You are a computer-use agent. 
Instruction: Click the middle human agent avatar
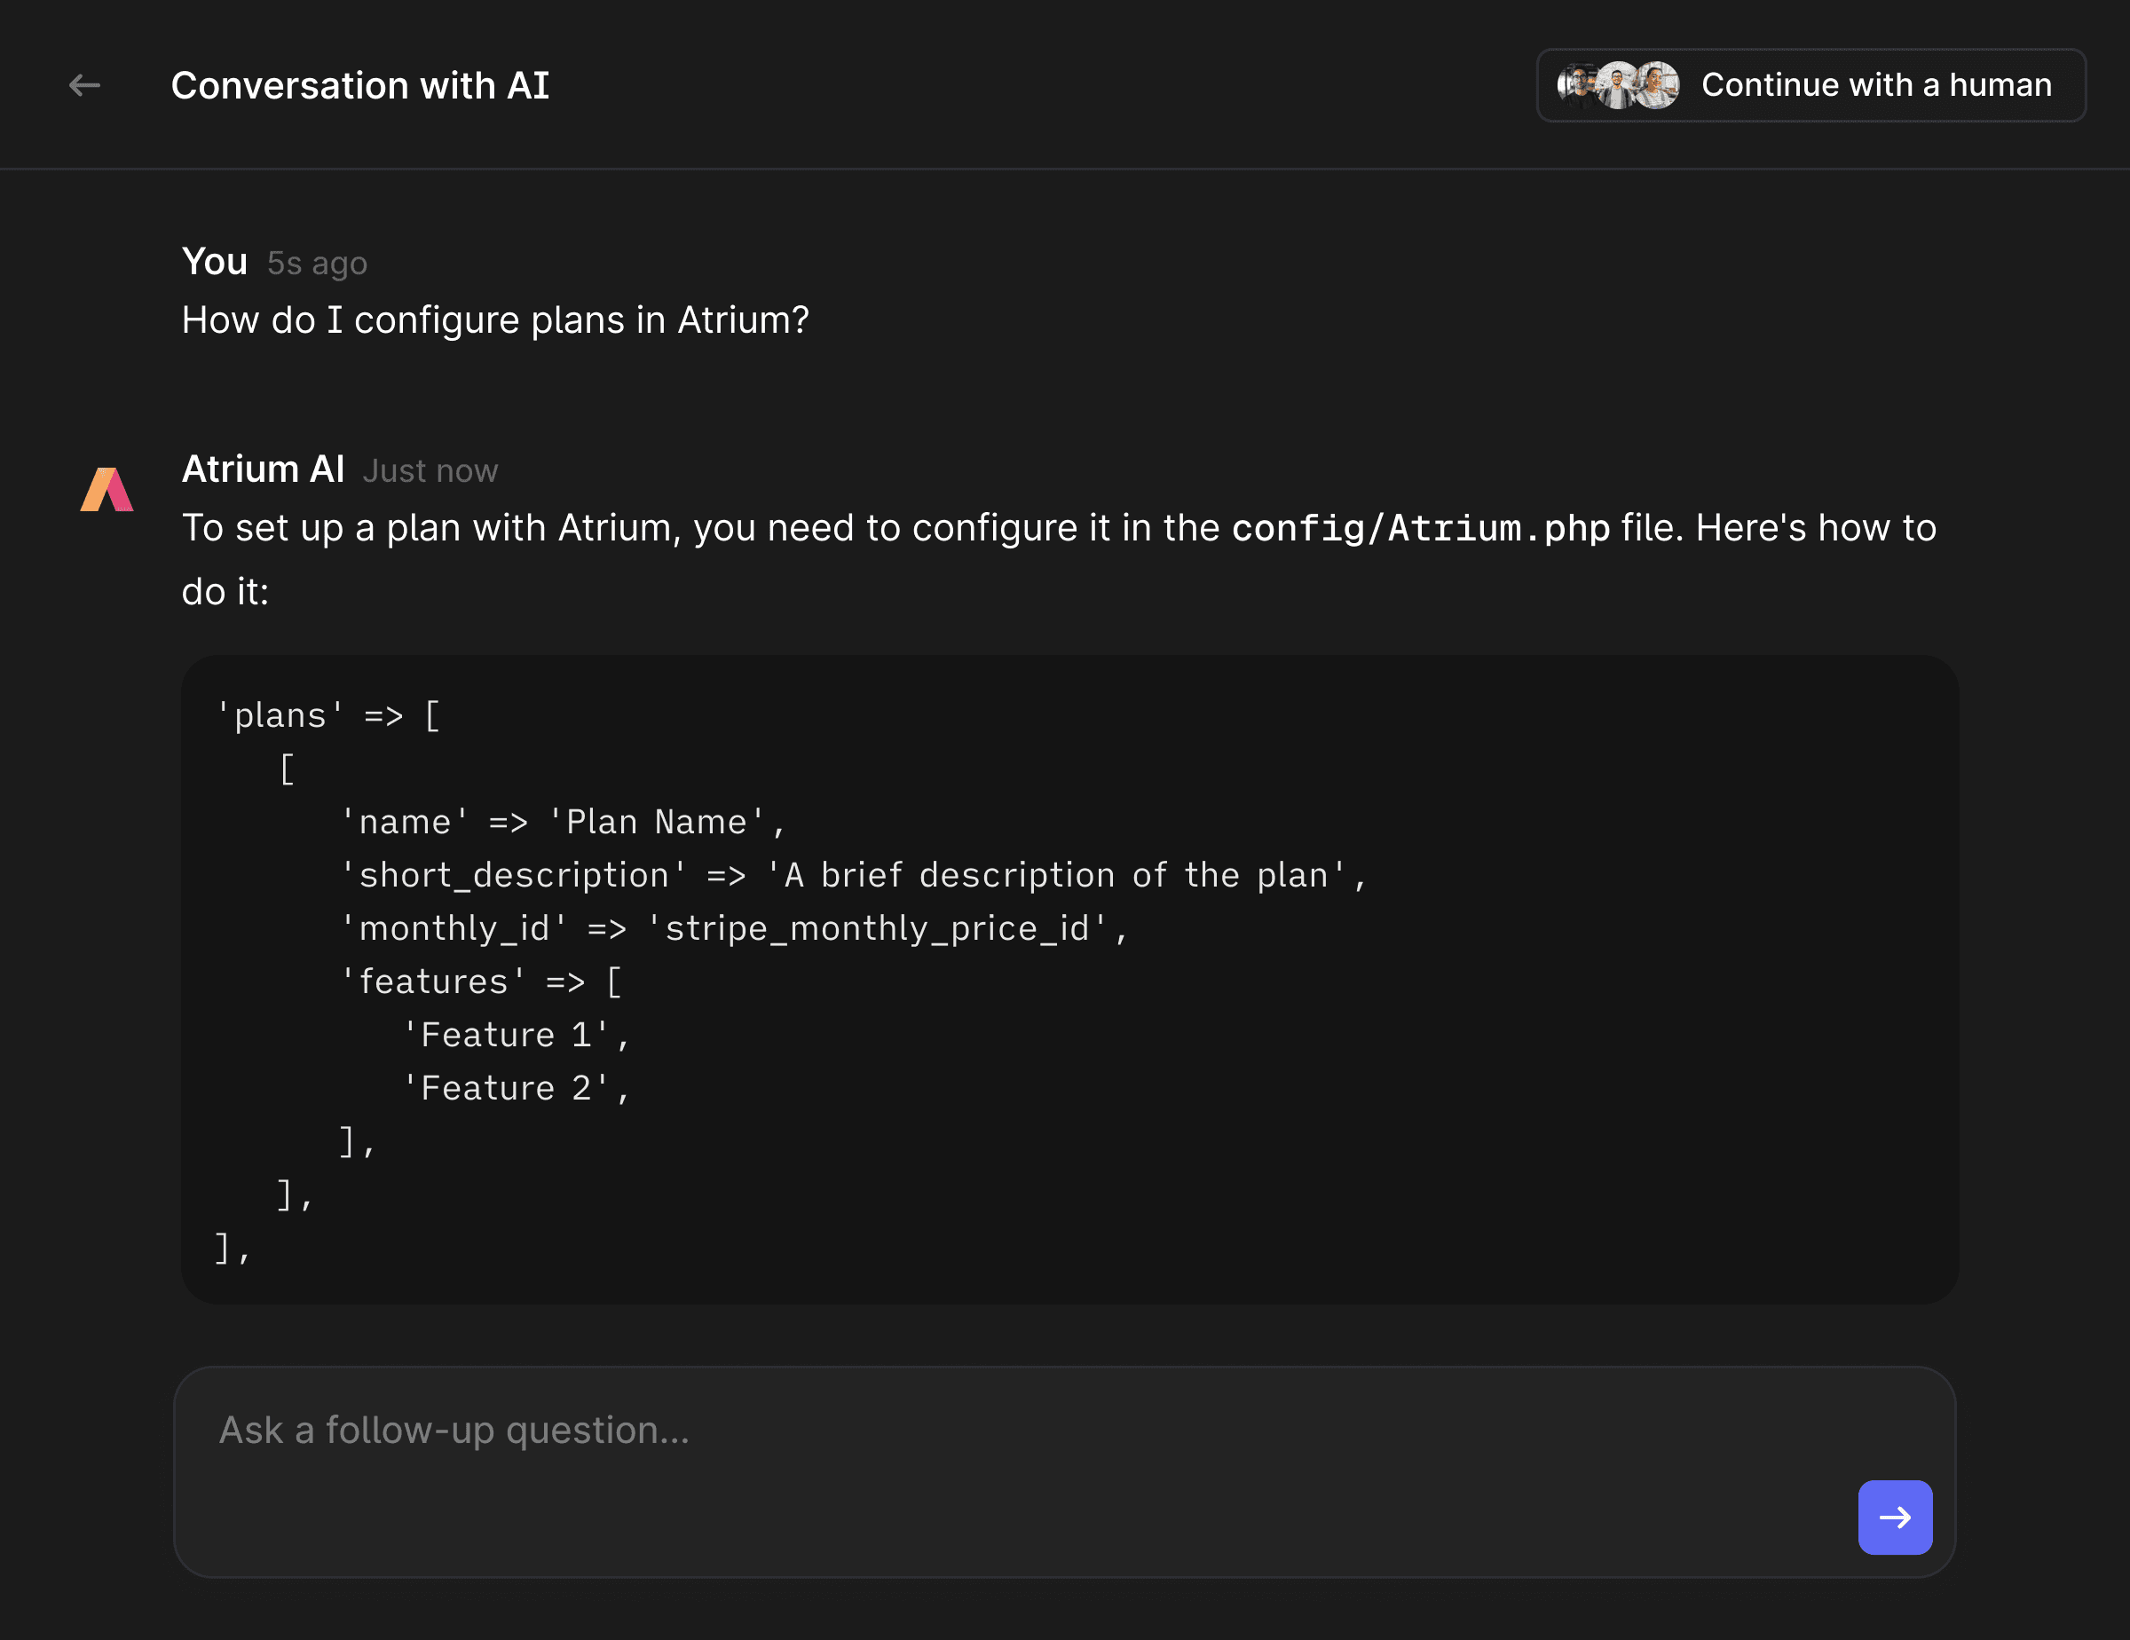[1617, 85]
